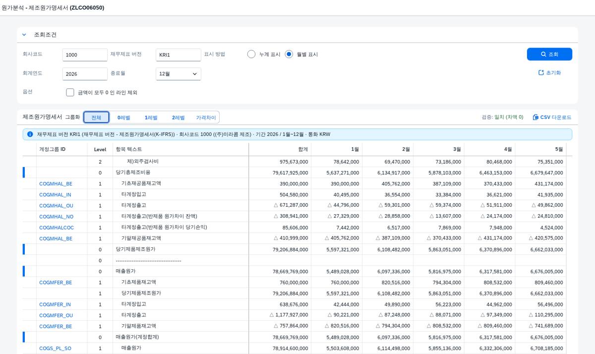The height and width of the screenshot is (354, 595).
Task: Switch to the 1레벨 tab
Action: [x=151, y=118]
